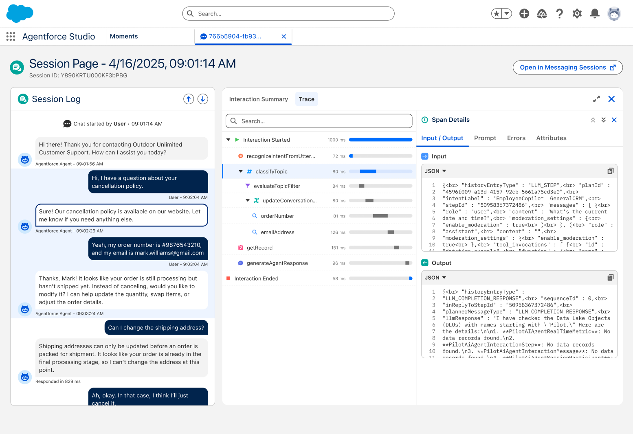Switch to the Prompt tab
The height and width of the screenshot is (434, 633).
[485, 138]
